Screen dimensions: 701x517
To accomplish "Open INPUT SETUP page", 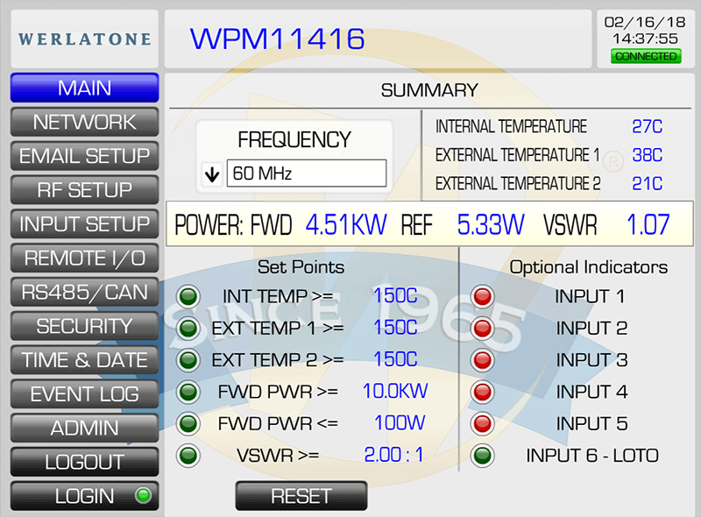I will pyautogui.click(x=84, y=223).
